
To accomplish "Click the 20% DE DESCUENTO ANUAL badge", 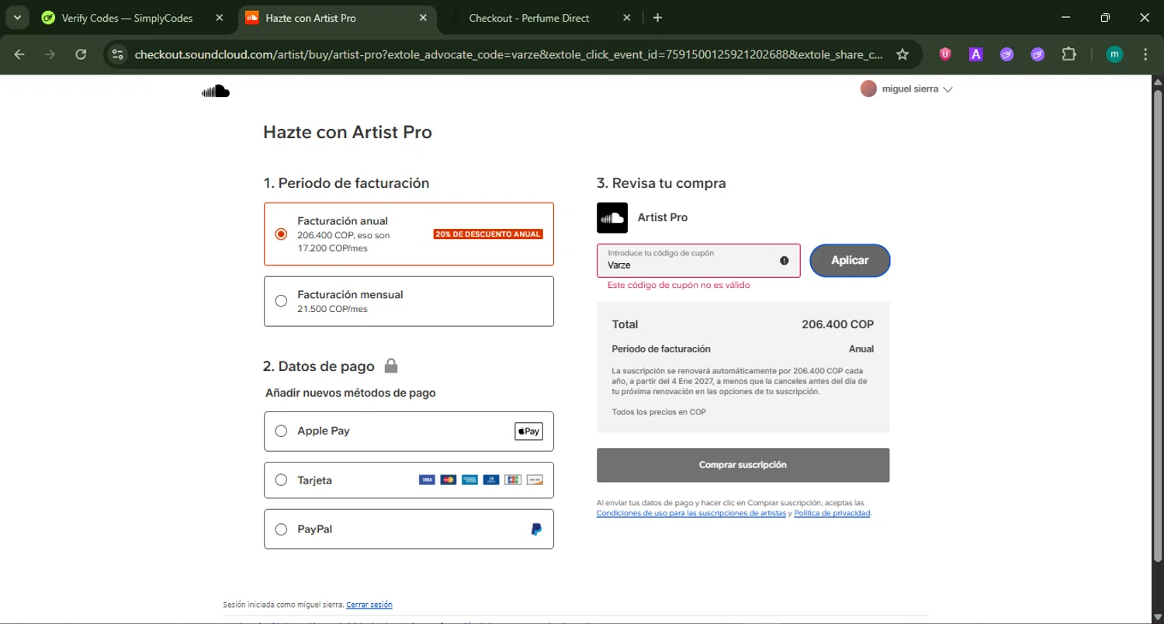I will [488, 234].
